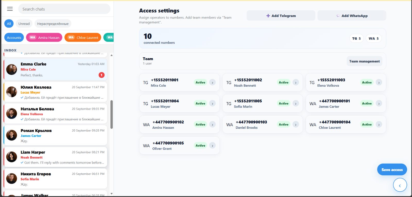The height and width of the screenshot is (197, 412).
Task: Click Active status of +447700900102
Action: pyautogui.click(x=200, y=125)
